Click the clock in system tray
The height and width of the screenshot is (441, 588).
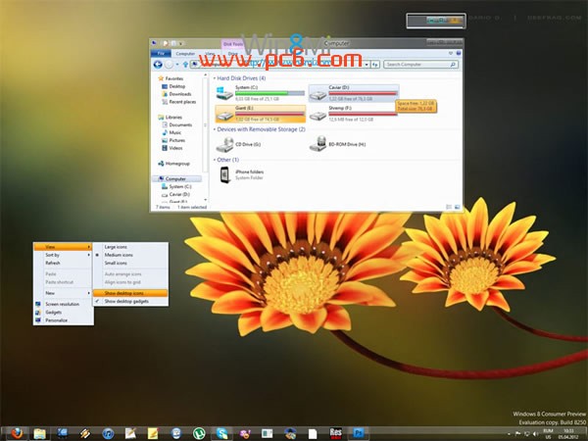pyautogui.click(x=568, y=434)
